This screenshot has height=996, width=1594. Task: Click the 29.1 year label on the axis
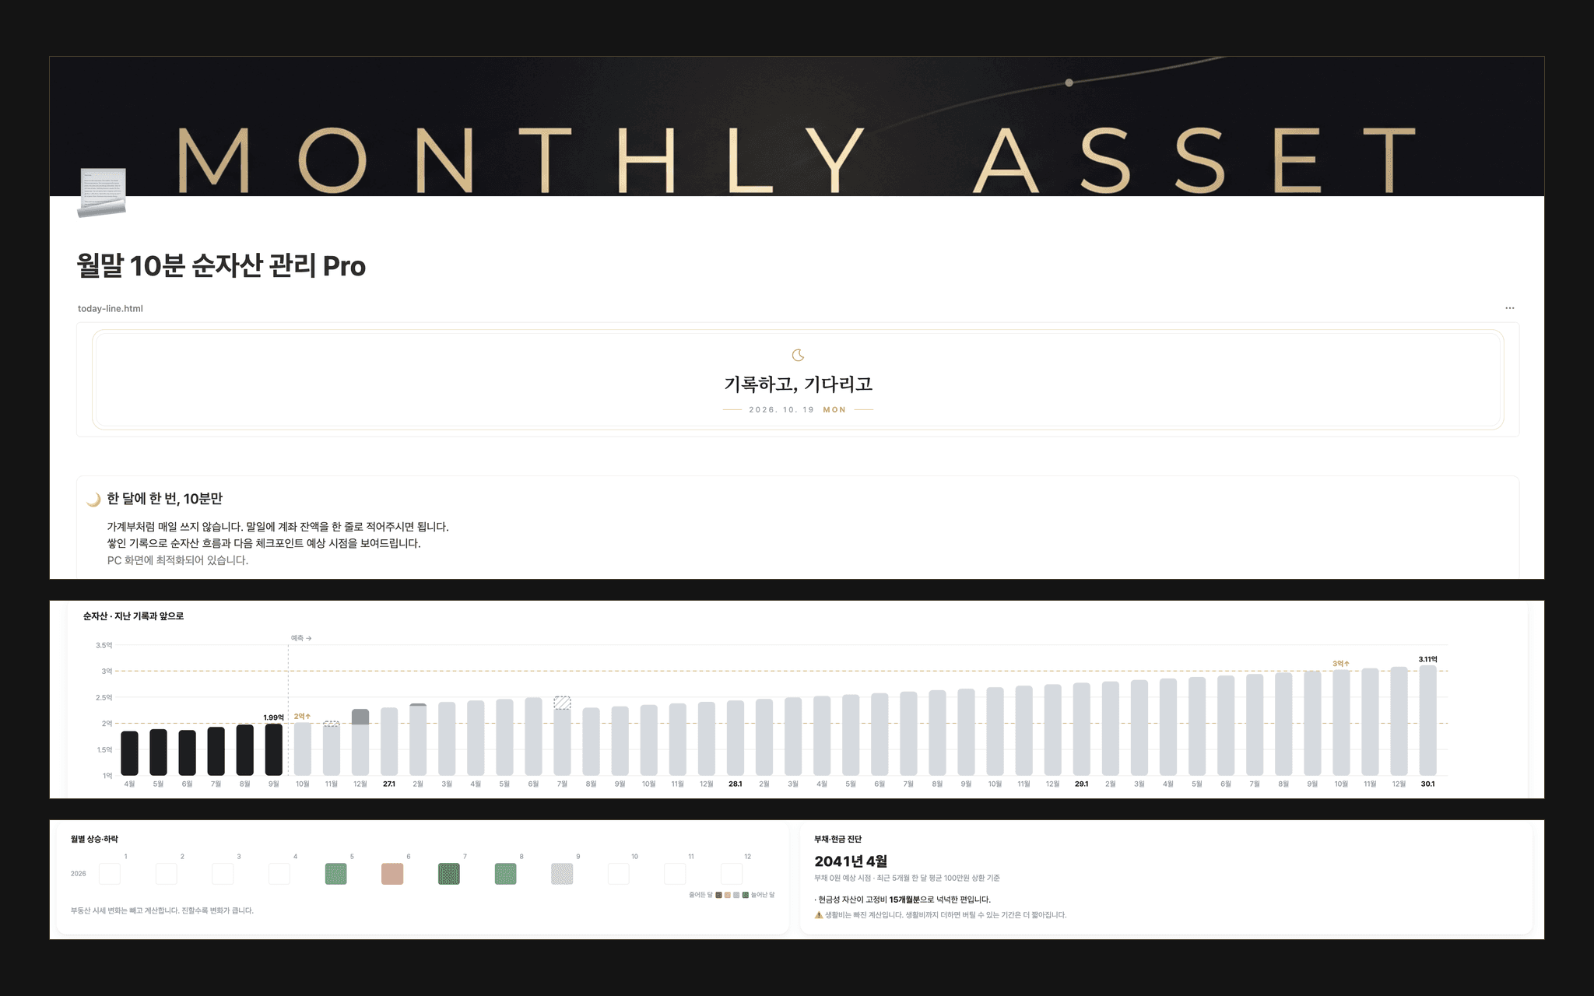click(x=1081, y=784)
